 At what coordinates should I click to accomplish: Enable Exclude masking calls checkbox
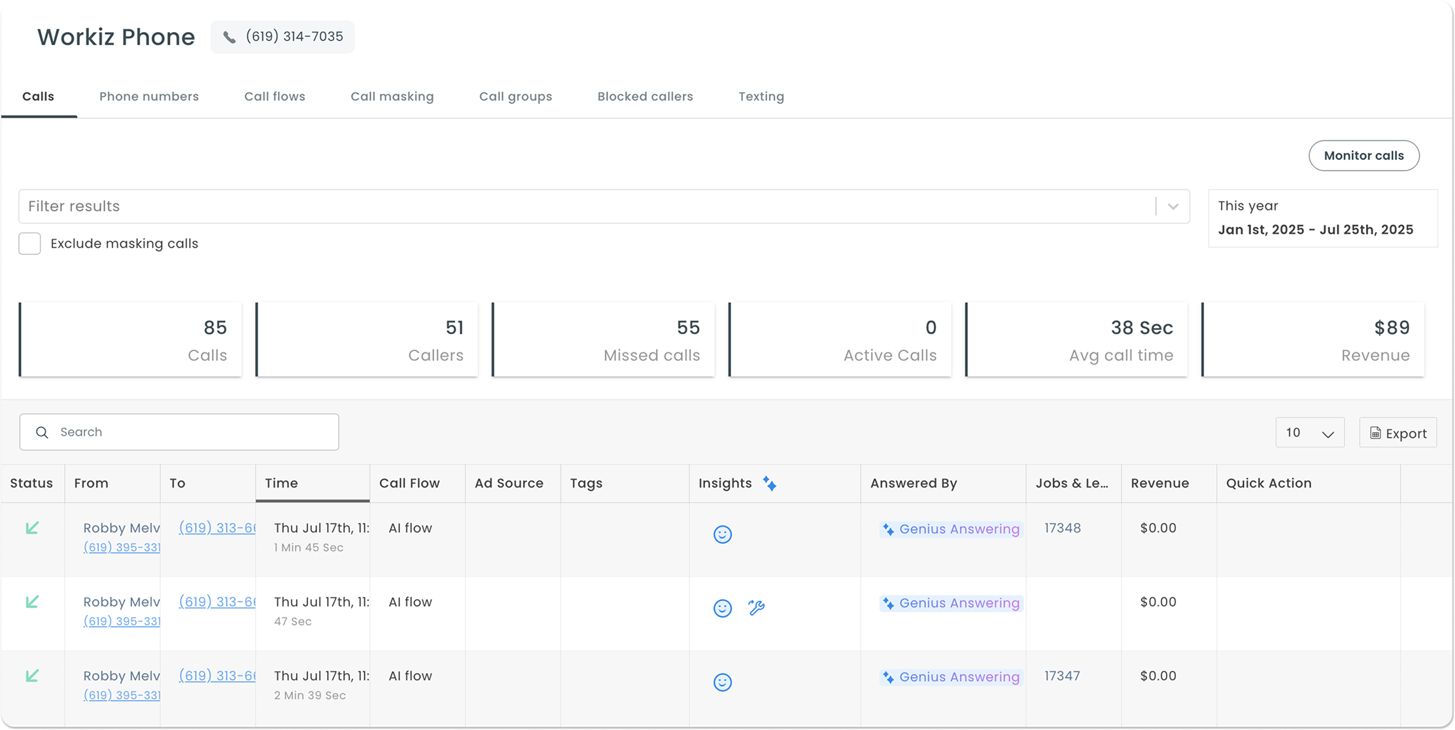pos(29,244)
